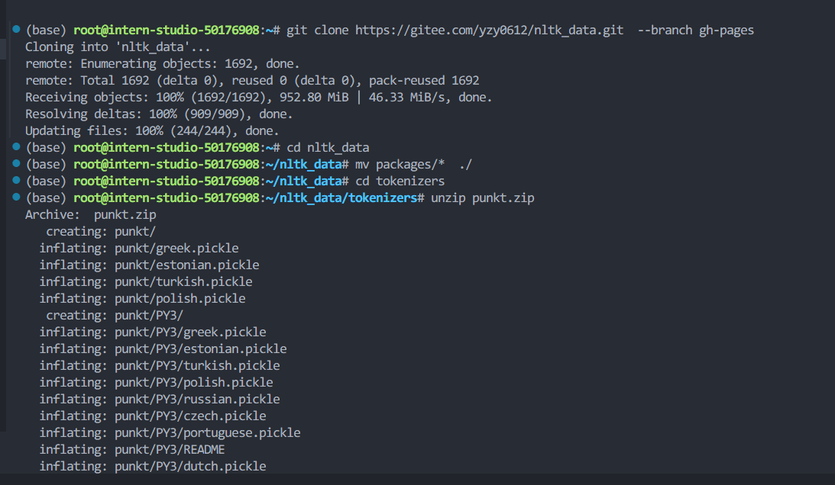This screenshot has width=835, height=485.
Task: Click the 'creating: punkt/PY3/' line
Action: (x=115, y=316)
